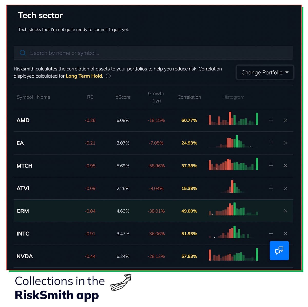Screen dimensions: 308x307
Task: Open the Change Portfolio dropdown
Action: (265, 73)
